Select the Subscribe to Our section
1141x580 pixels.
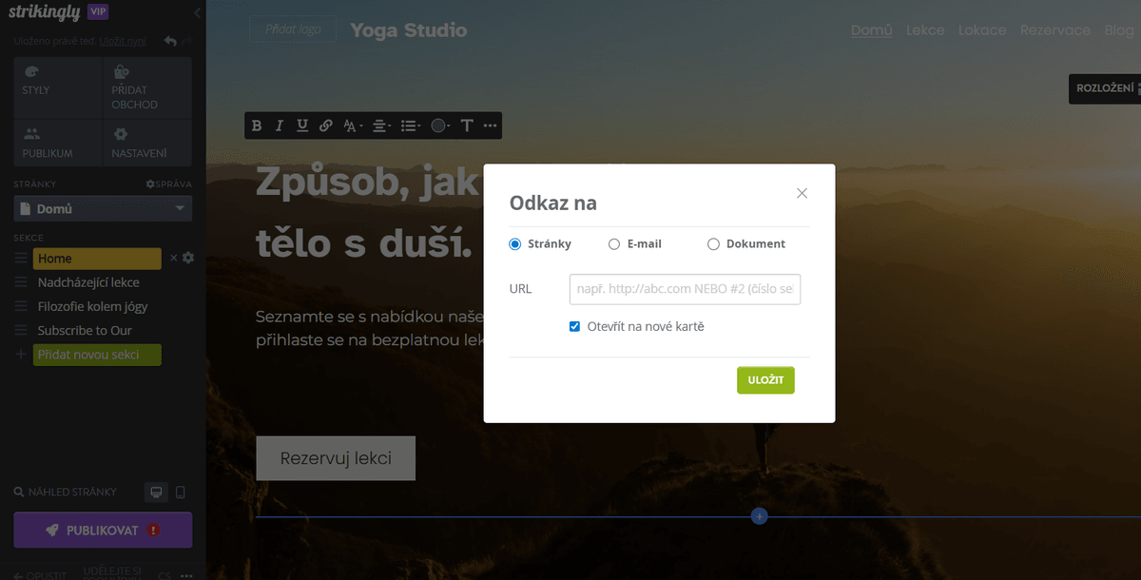click(x=85, y=330)
